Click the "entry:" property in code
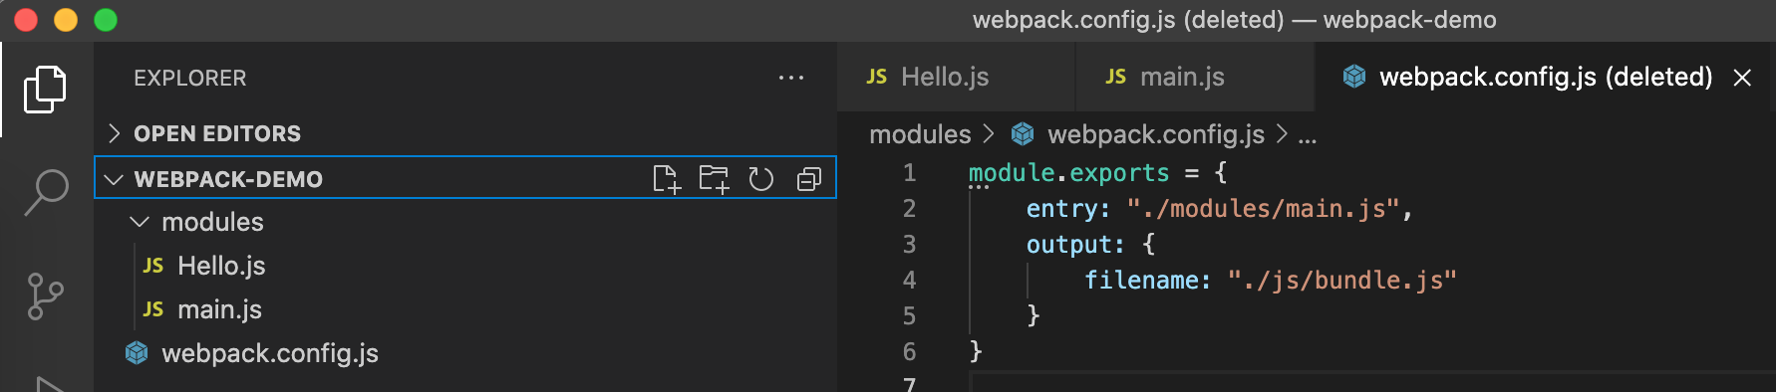The image size is (1776, 392). coord(1068,209)
